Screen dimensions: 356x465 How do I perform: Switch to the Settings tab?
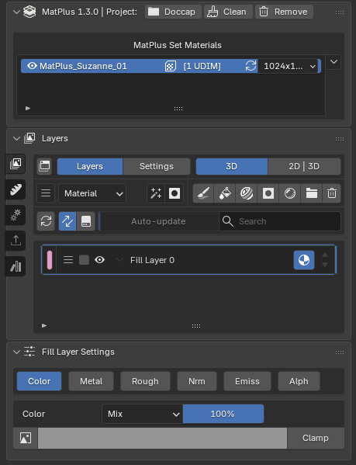tap(157, 166)
